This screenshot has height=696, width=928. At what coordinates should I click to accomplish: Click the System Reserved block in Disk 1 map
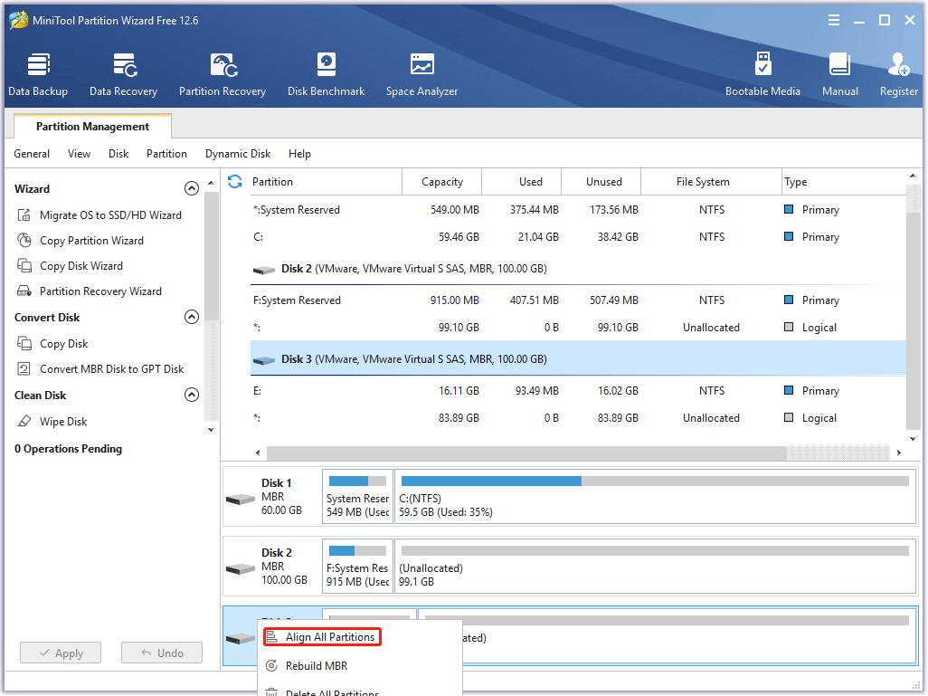pyautogui.click(x=357, y=496)
